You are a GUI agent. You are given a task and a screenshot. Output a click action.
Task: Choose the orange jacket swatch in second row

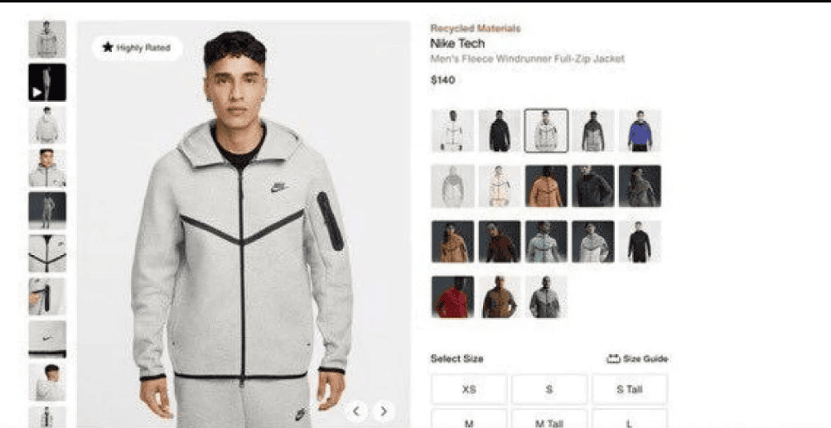coord(546,186)
